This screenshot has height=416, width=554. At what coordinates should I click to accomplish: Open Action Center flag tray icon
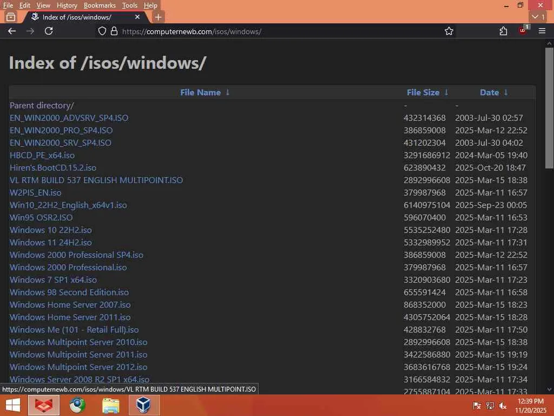point(477,405)
